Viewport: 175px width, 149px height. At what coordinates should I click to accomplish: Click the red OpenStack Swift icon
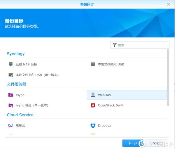[93, 105]
